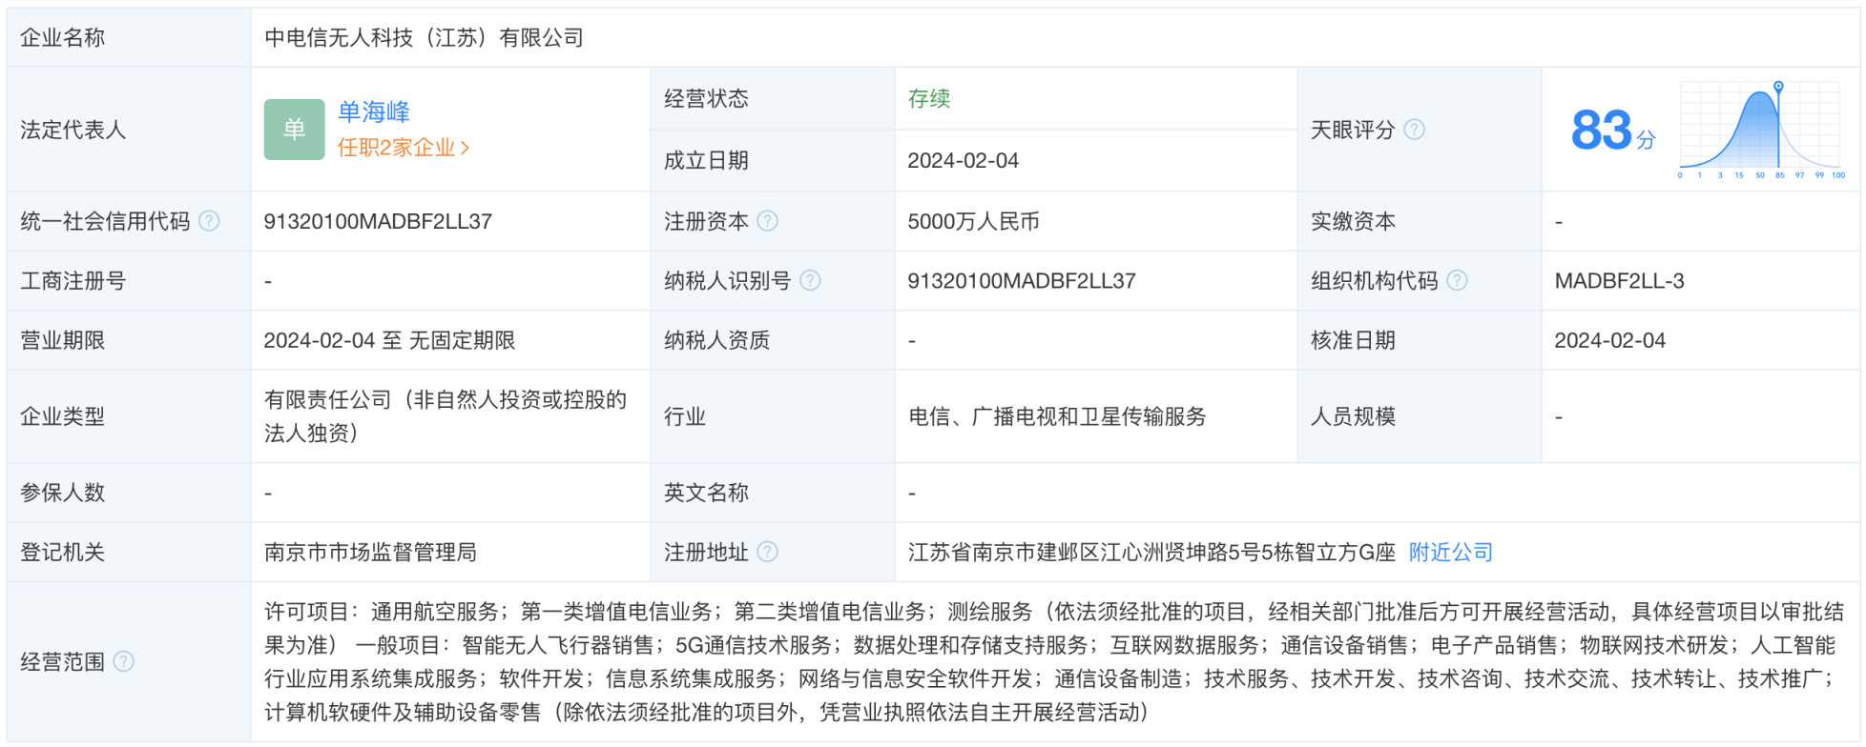The width and height of the screenshot is (1866, 747).
Task: Select company name 中电信无人科技（江苏）有限公司
Action: coord(425,37)
